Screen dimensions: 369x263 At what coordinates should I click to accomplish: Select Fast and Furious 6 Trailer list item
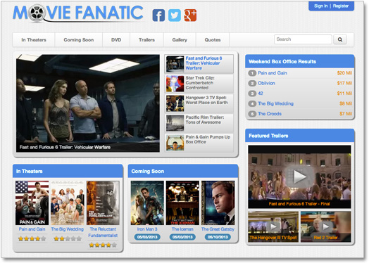click(199, 64)
